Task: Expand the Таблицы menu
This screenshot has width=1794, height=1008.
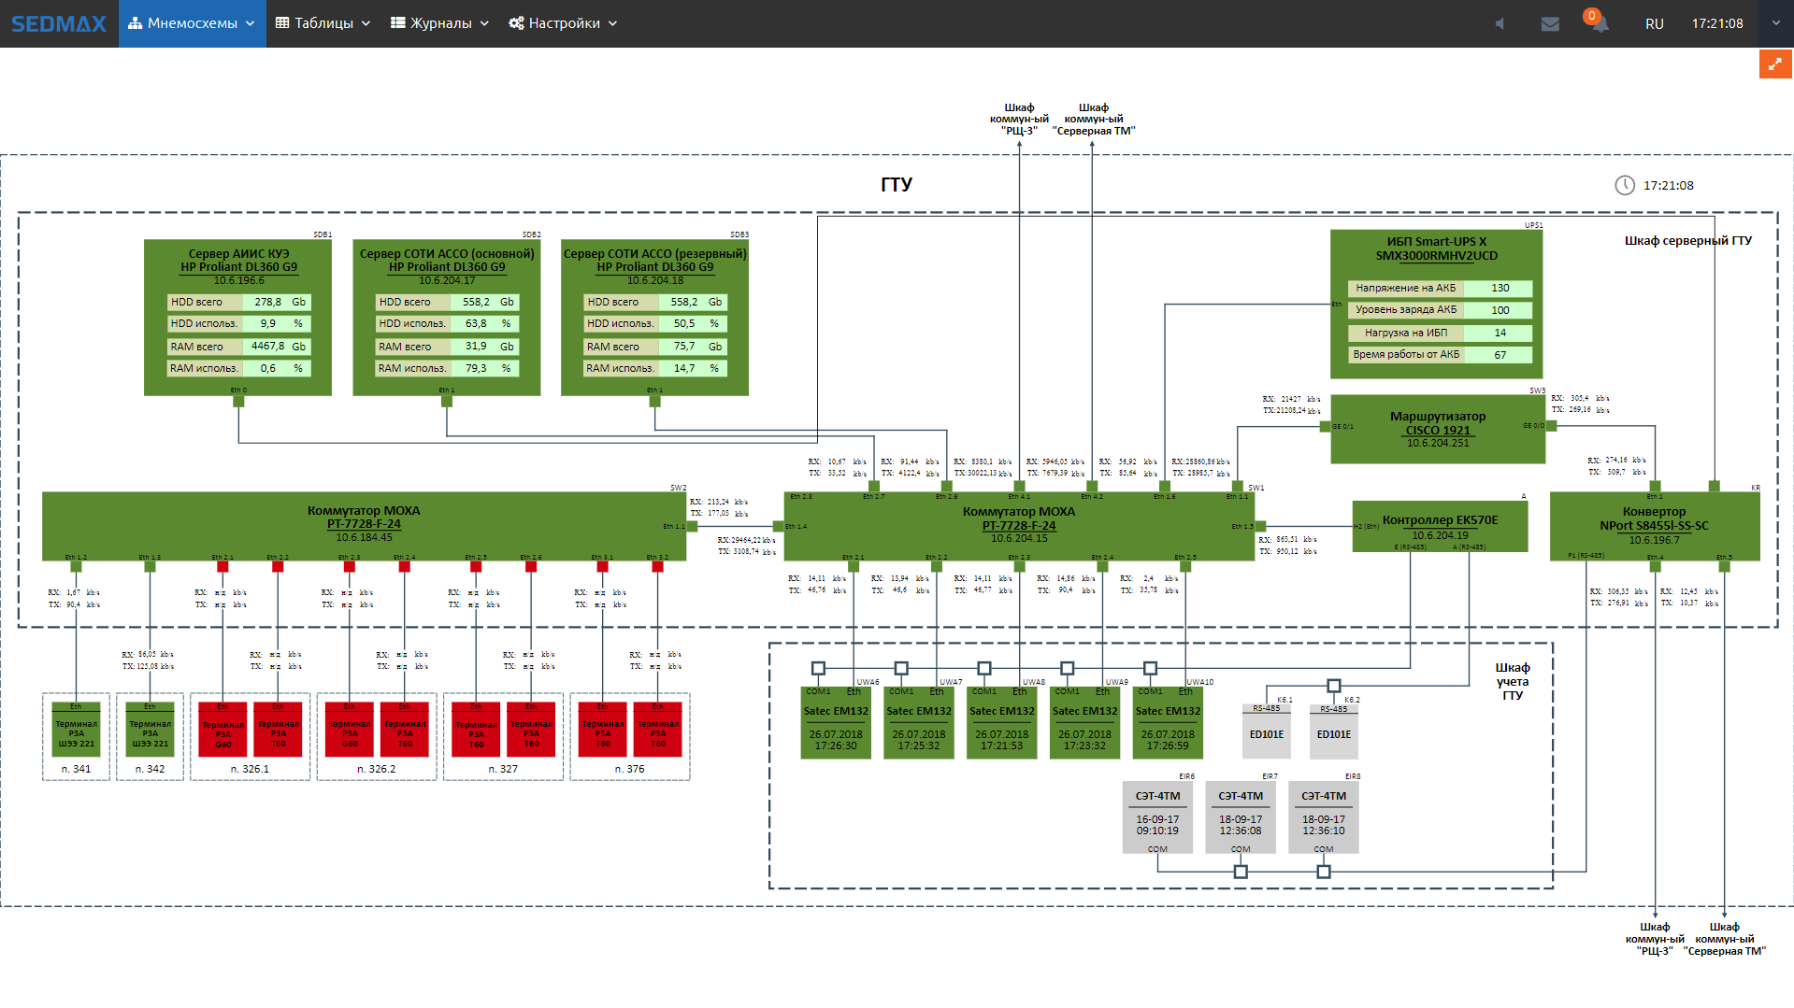Action: click(323, 23)
